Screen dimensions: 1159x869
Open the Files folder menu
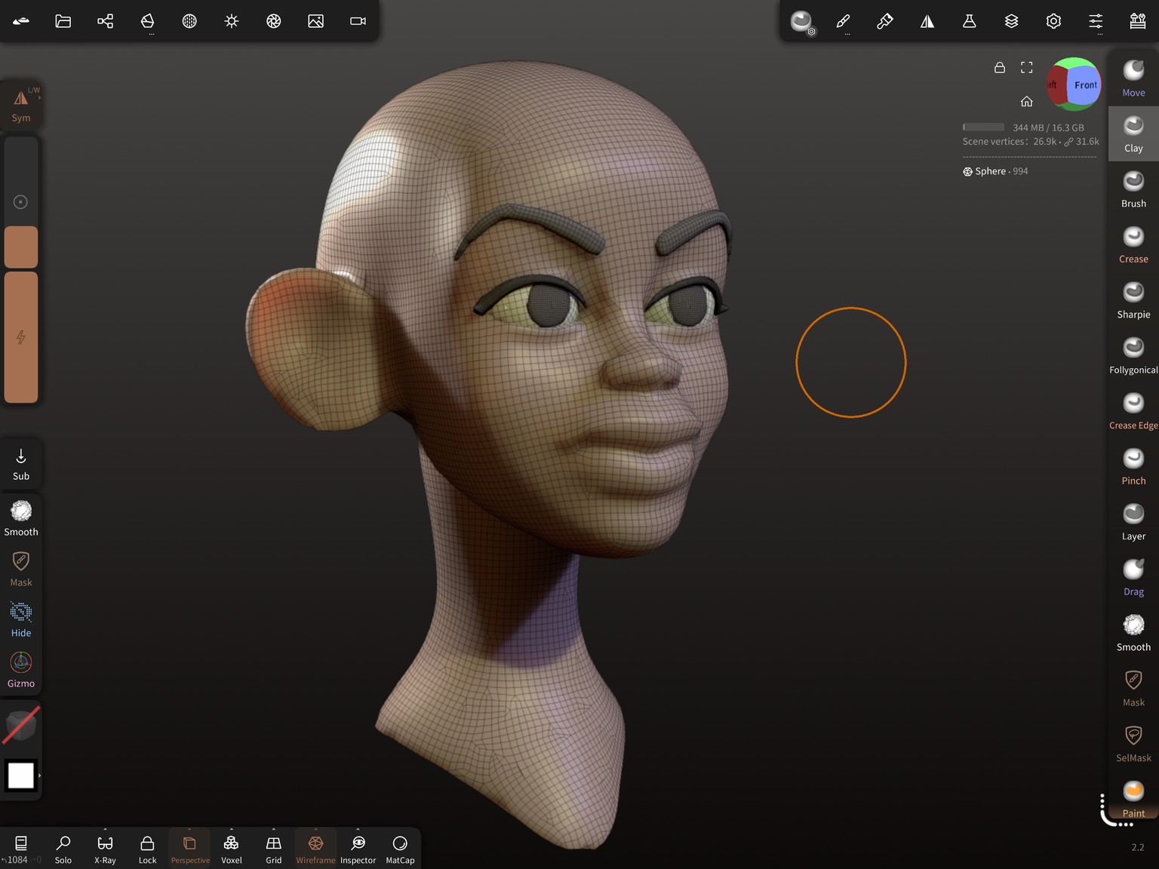pyautogui.click(x=63, y=21)
